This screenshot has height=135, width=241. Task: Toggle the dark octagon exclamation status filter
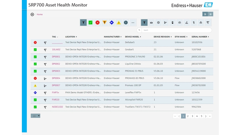tap(126, 23)
